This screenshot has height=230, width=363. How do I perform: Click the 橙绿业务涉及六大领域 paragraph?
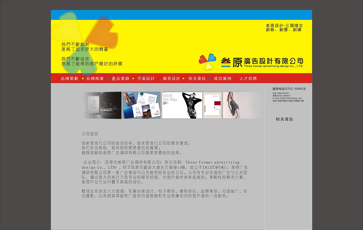[165, 193]
